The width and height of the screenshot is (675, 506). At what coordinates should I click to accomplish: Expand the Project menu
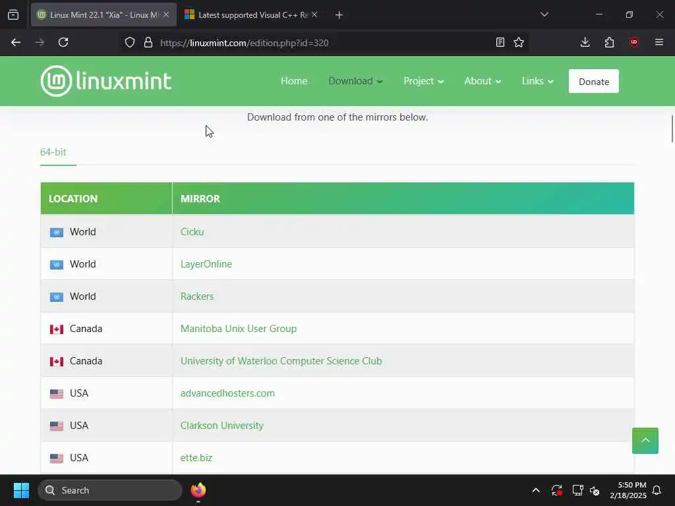423,81
